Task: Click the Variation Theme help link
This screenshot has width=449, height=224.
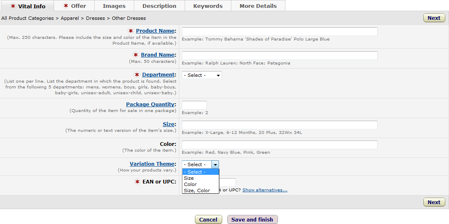Action: (152, 164)
